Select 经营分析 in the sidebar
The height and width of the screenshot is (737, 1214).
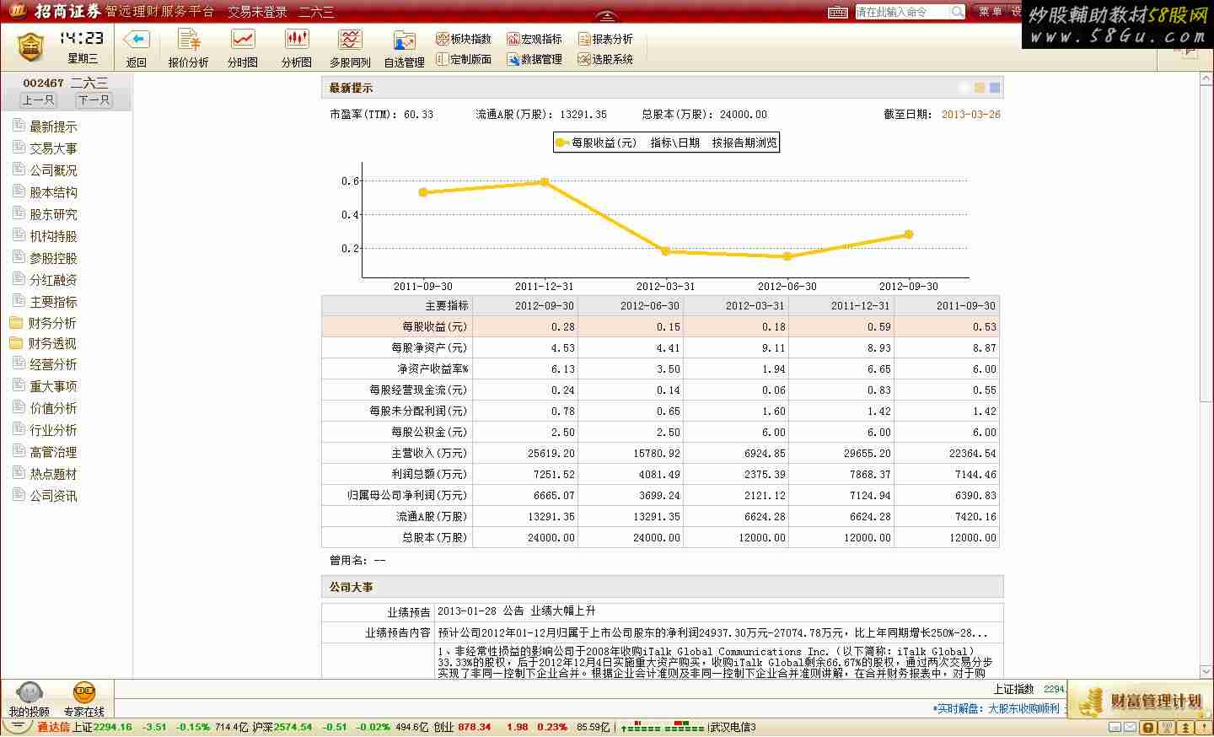click(x=53, y=364)
